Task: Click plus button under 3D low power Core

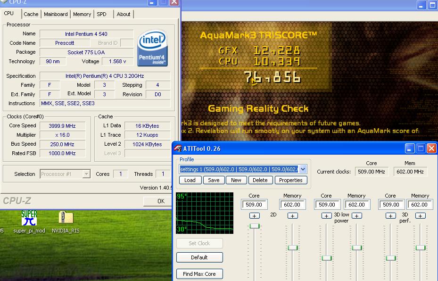Action: (x=326, y=215)
